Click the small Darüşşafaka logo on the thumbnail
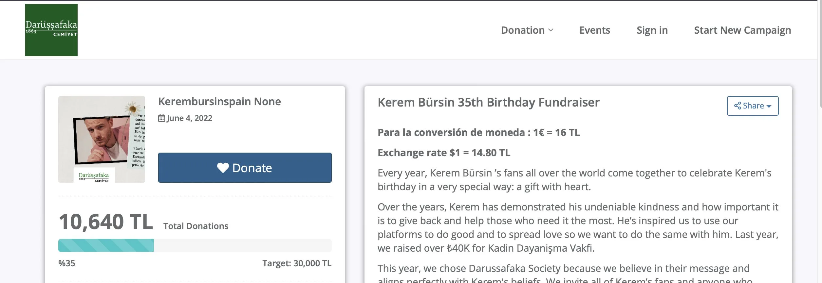The width and height of the screenshot is (822, 283). pos(94,175)
